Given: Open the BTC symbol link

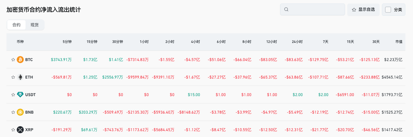Looking at the screenshot, I should point(29,60).
